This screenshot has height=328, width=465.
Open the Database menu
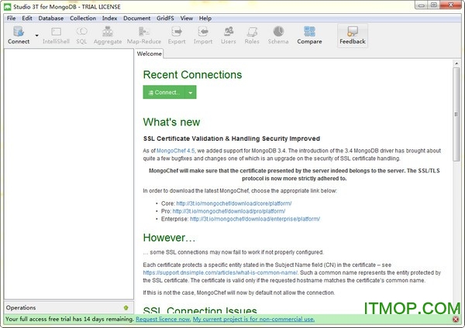51,18
